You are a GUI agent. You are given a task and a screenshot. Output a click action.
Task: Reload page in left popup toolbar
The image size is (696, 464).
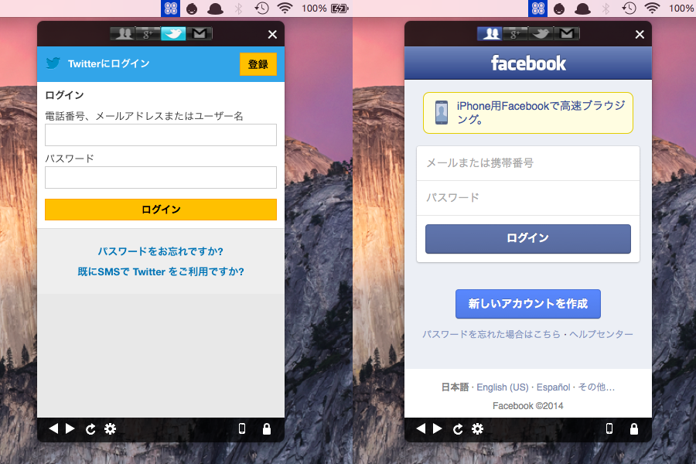tap(90, 429)
